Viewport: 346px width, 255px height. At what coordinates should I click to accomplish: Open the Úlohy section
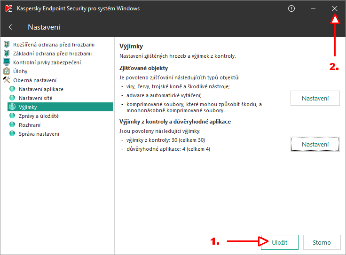(20, 71)
